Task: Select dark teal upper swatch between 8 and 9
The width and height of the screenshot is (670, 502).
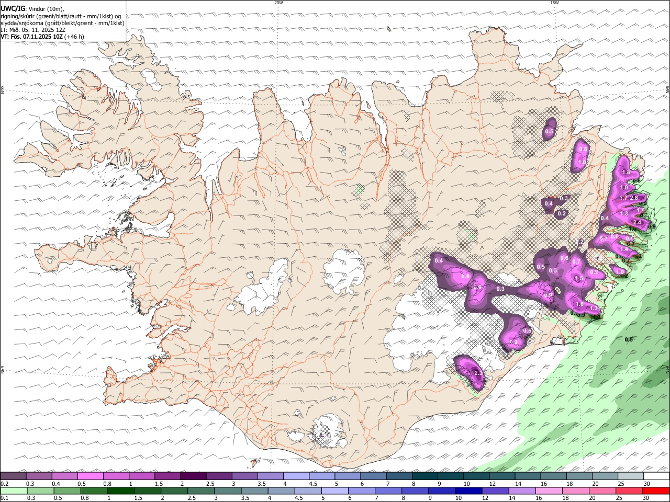Action: pos(425,476)
